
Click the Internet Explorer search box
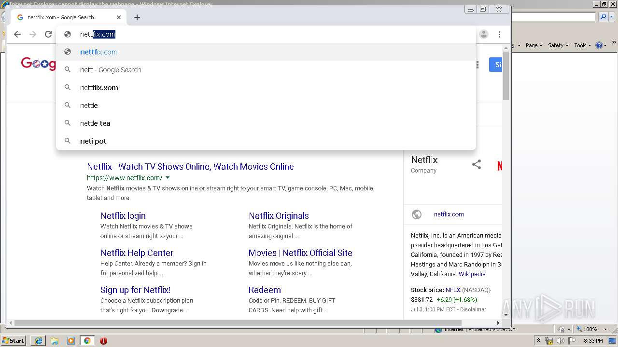coord(553,17)
